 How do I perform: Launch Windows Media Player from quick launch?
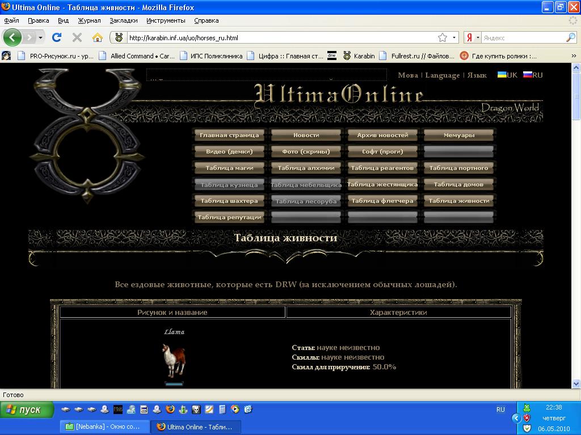point(235,410)
